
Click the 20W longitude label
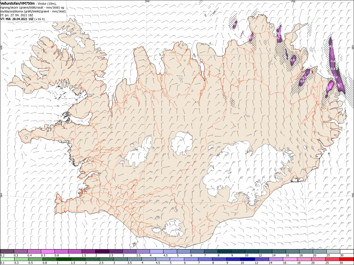tap(147, 1)
